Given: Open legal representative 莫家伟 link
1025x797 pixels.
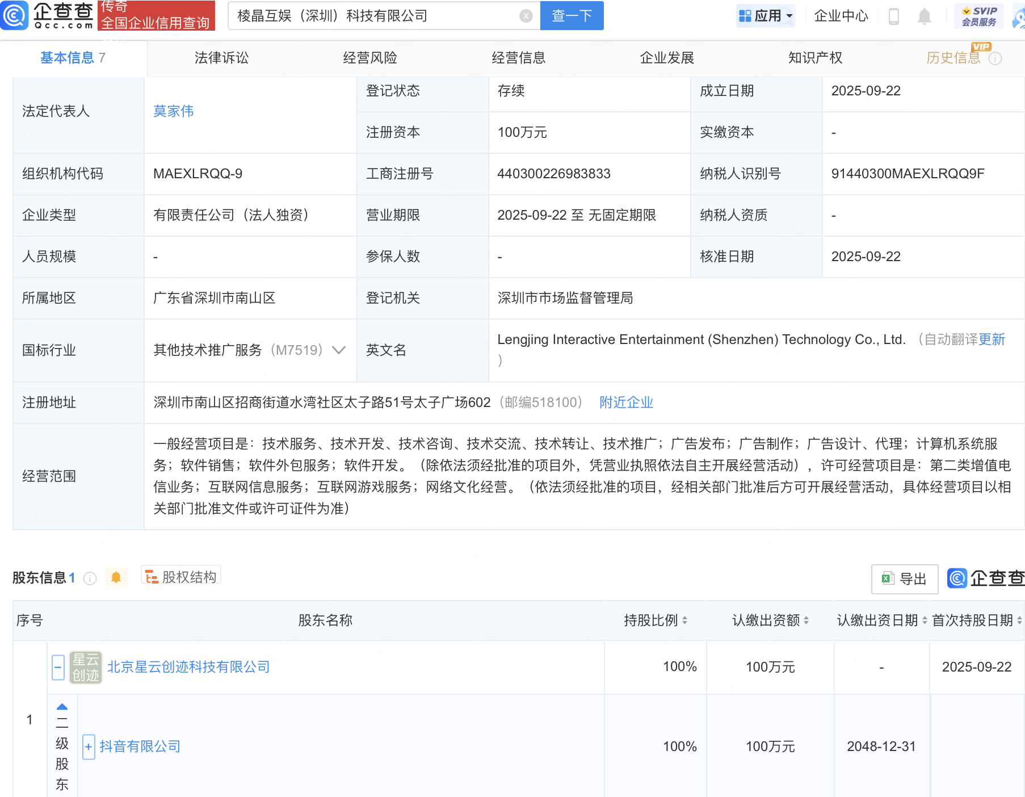Looking at the screenshot, I should pyautogui.click(x=173, y=111).
